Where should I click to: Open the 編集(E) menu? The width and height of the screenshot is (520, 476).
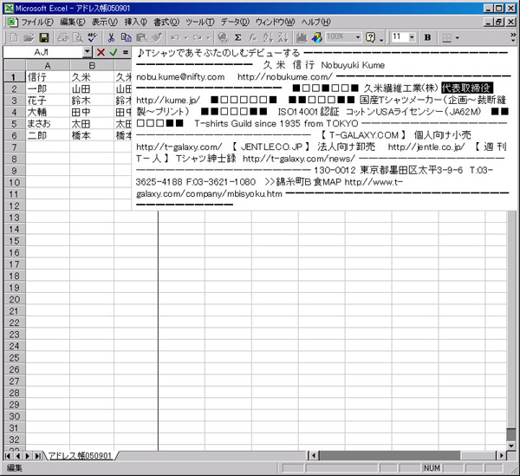click(72, 23)
